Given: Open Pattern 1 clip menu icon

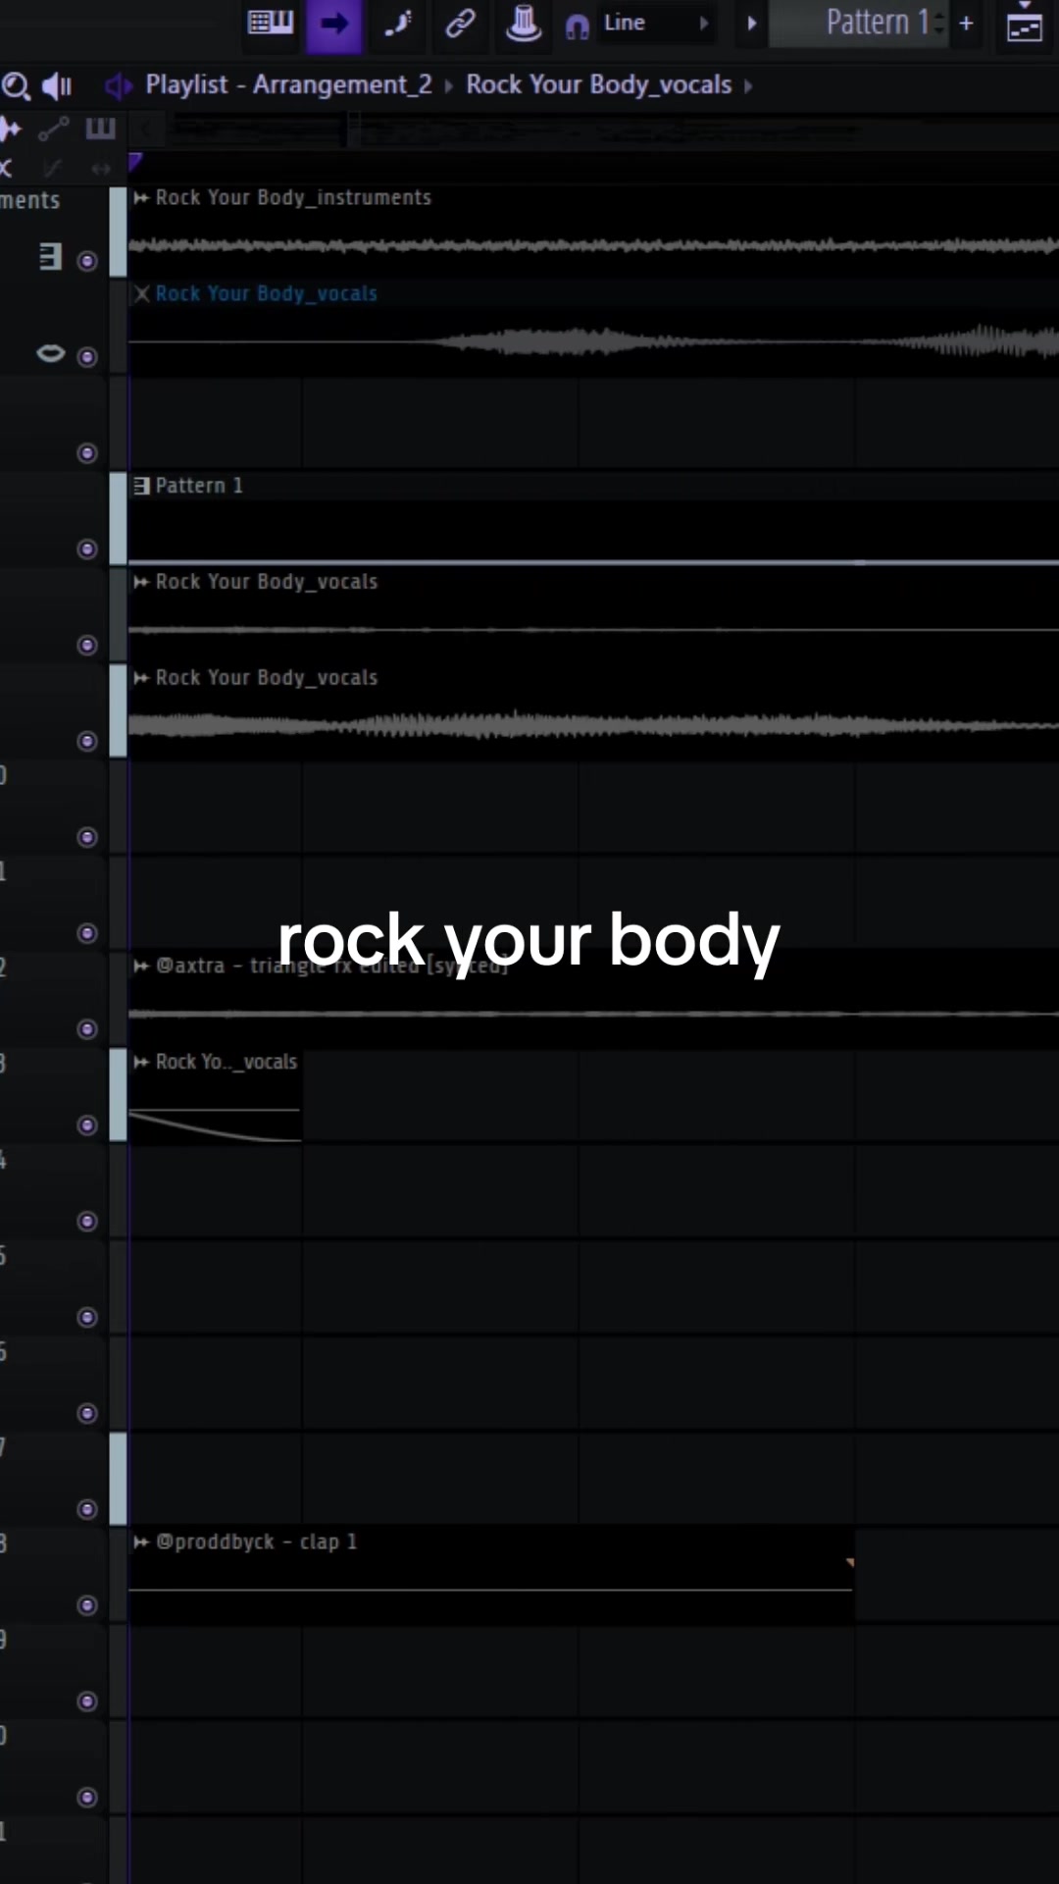Looking at the screenshot, I should (x=141, y=486).
